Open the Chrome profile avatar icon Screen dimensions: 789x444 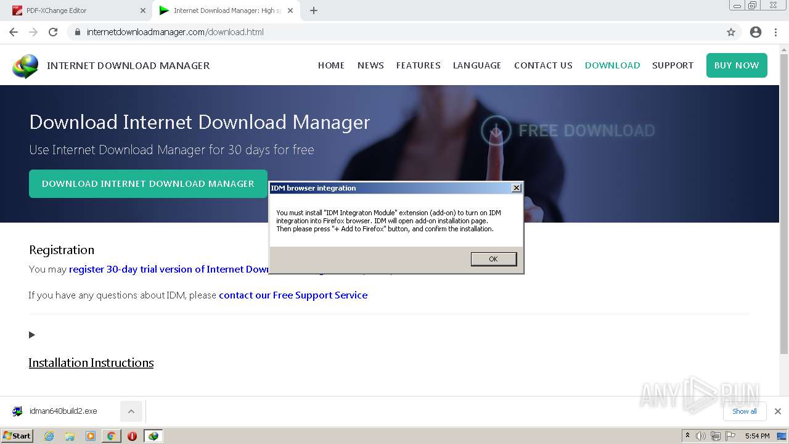[x=756, y=32]
